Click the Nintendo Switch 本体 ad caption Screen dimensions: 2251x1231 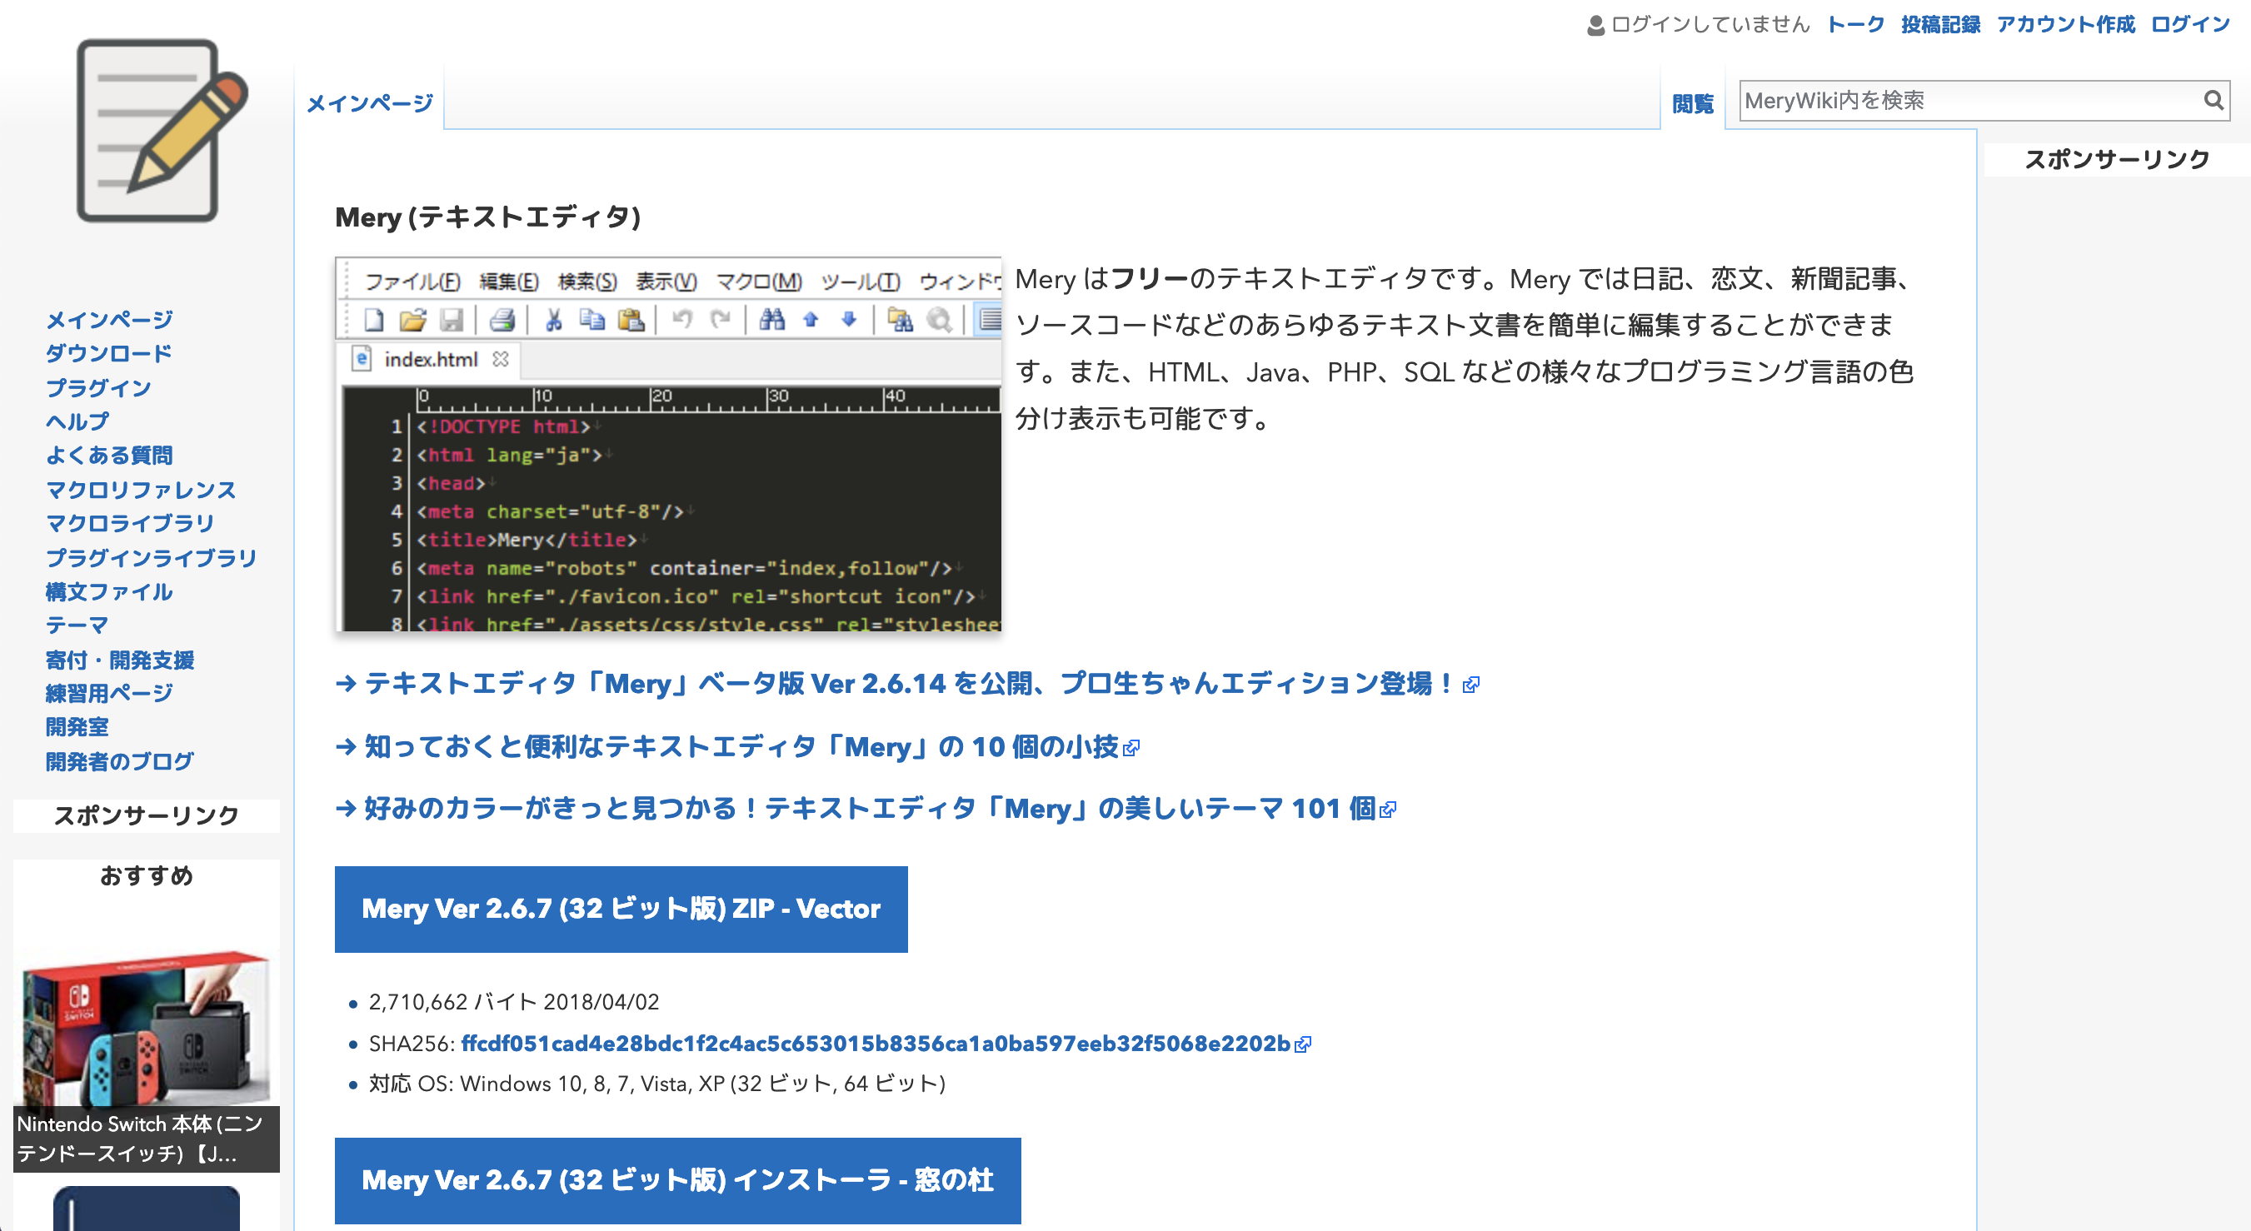coord(147,1139)
